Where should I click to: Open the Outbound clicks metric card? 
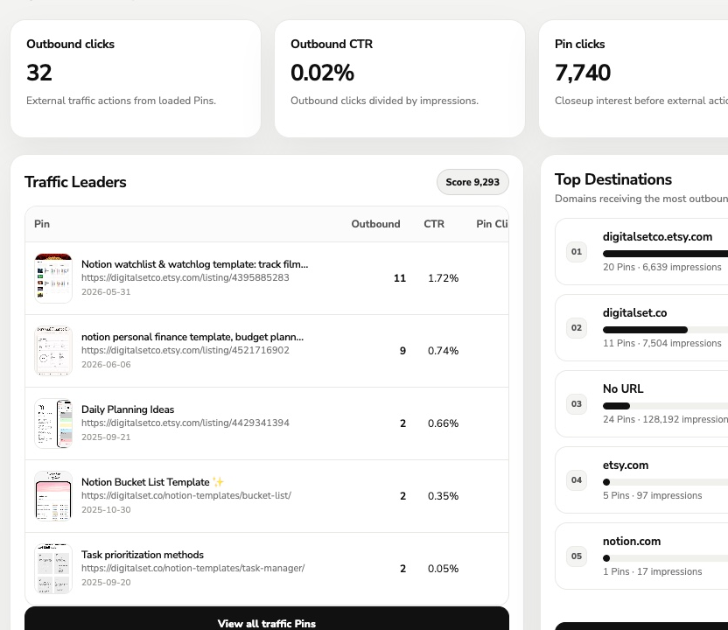[136, 79]
